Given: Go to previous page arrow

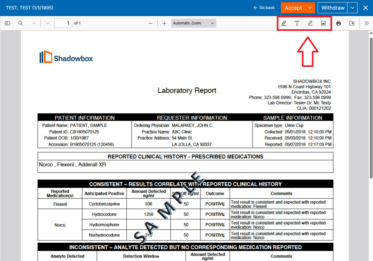Looking at the screenshot, I should pyautogui.click(x=34, y=23).
